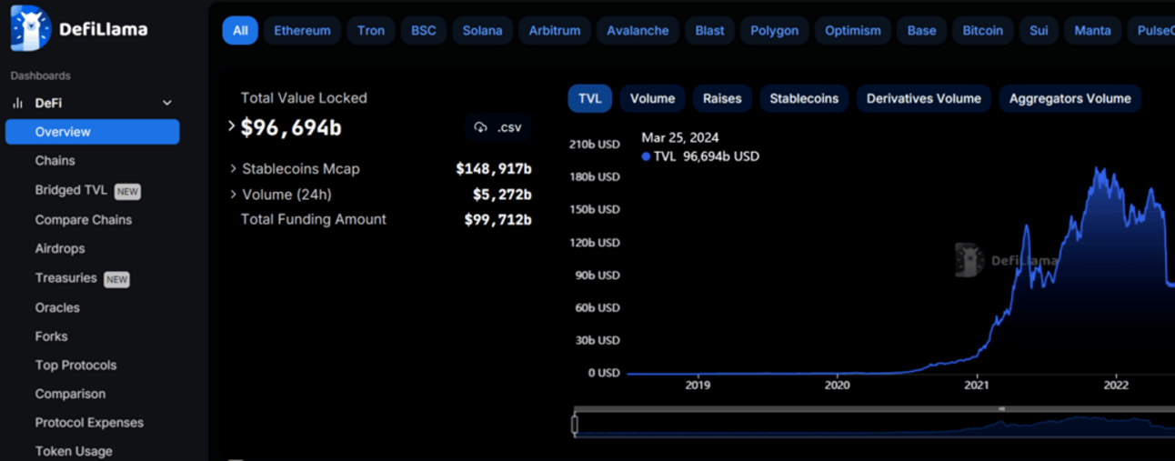
Task: Click the left handle of chart range slider
Action: (x=575, y=425)
